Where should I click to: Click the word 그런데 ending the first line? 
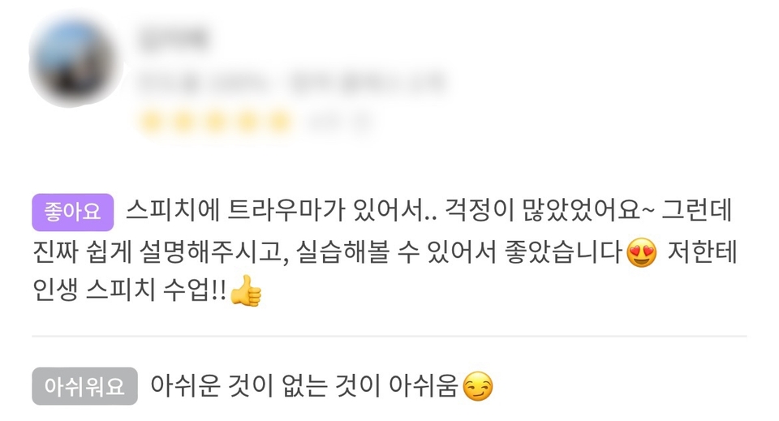point(698,211)
